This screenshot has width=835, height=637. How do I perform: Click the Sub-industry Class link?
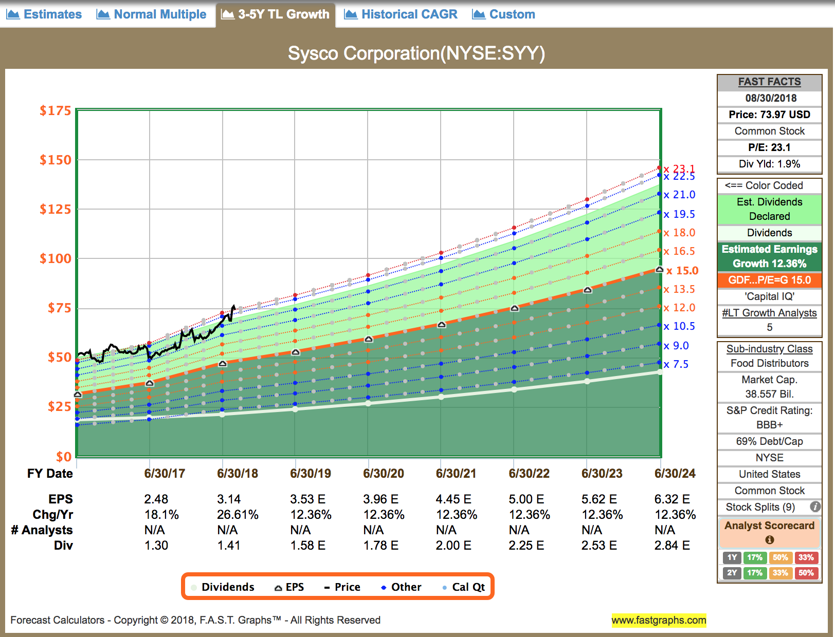[769, 349]
